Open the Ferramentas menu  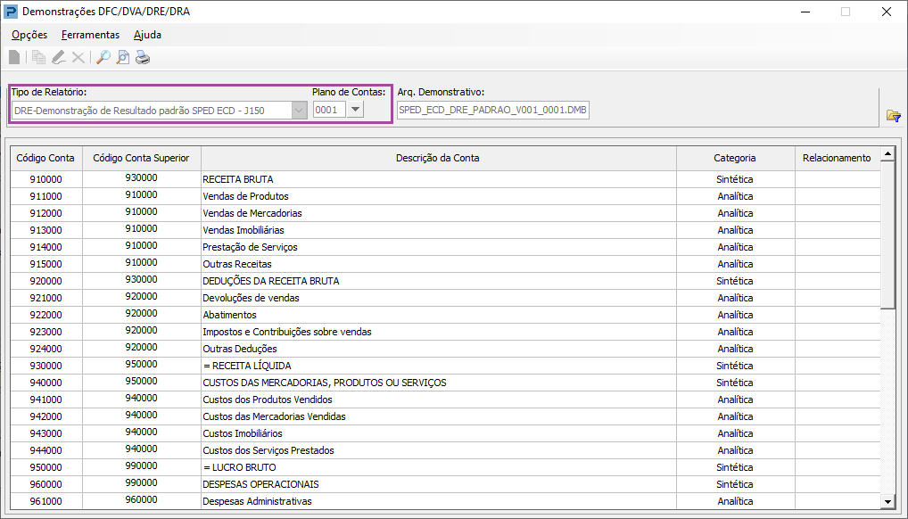click(89, 35)
